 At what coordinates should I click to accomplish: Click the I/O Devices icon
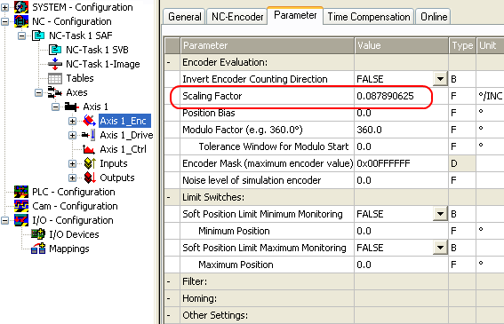[38, 234]
